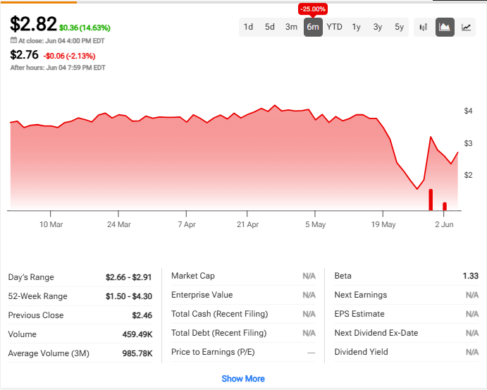
Task: Set chart range to 5y
Action: tap(400, 27)
